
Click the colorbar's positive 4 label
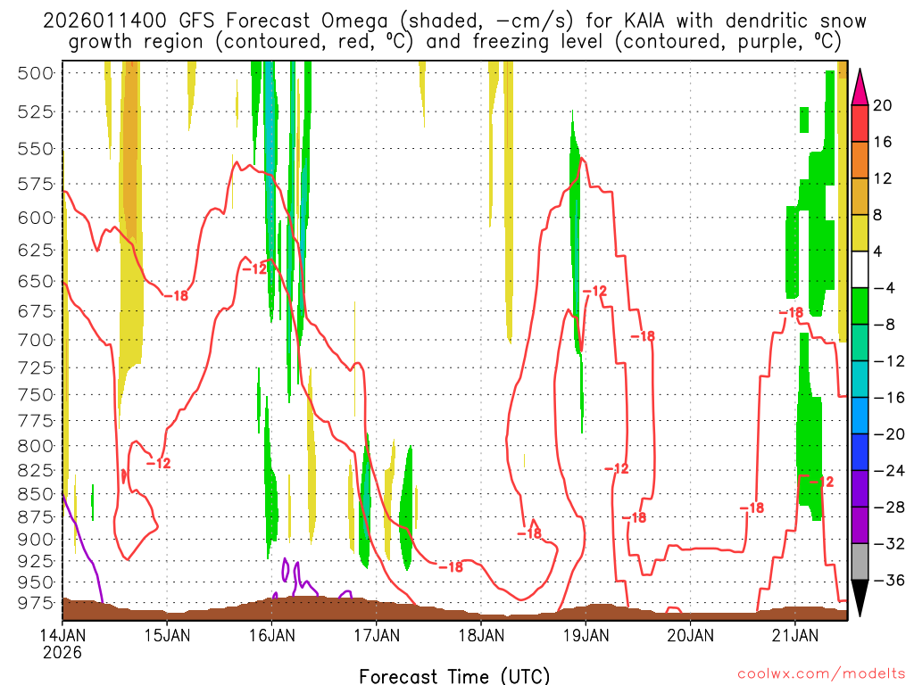[x=878, y=252]
